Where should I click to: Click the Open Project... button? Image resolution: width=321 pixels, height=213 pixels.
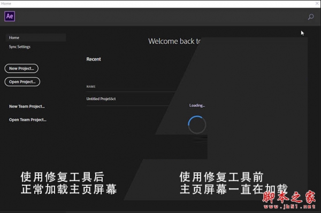(22, 82)
